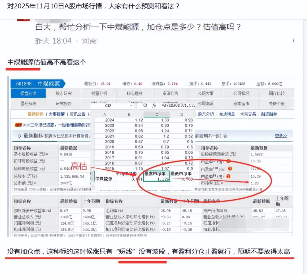Select spreadsheet column header A
307x274 pixels.
tap(105, 115)
